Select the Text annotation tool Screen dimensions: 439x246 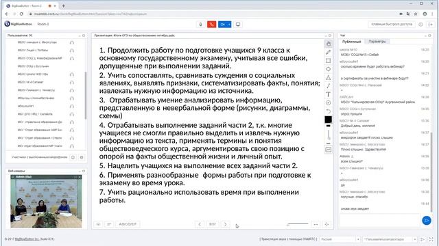tap(329, 94)
